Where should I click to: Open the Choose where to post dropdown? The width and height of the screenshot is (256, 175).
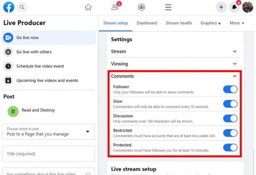point(48,132)
